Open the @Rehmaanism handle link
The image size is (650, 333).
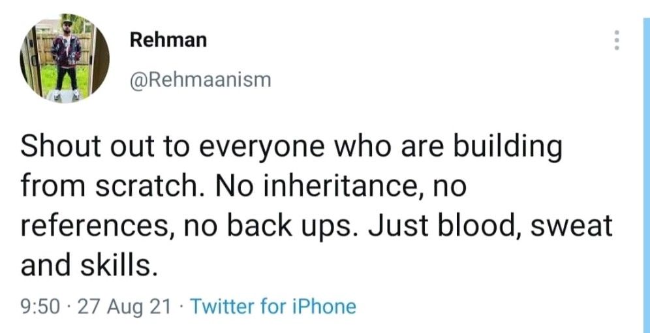200,80
